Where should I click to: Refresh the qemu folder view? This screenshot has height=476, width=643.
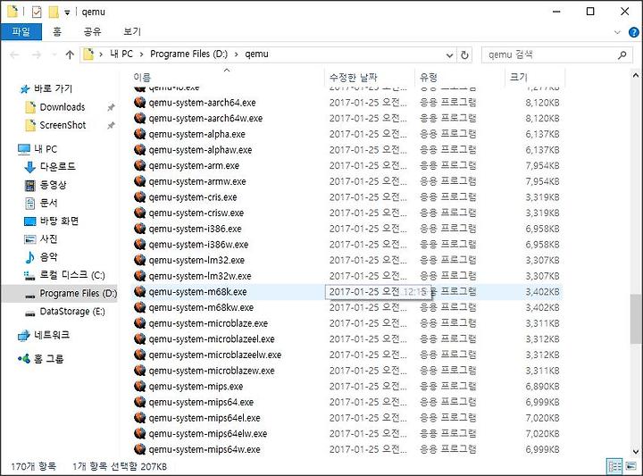point(464,54)
